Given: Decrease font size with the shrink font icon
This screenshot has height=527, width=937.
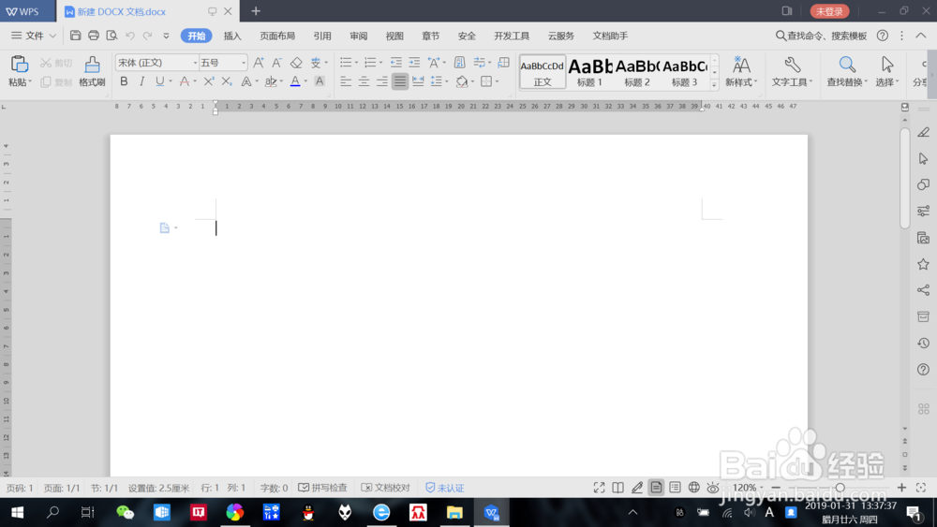Looking at the screenshot, I should pyautogui.click(x=276, y=62).
